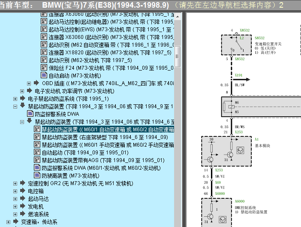This screenshot has width=301, height=227.
Task: Open 起动马达控制(起动继电器) diagram entry
Action: pyautogui.click(x=111, y=22)
